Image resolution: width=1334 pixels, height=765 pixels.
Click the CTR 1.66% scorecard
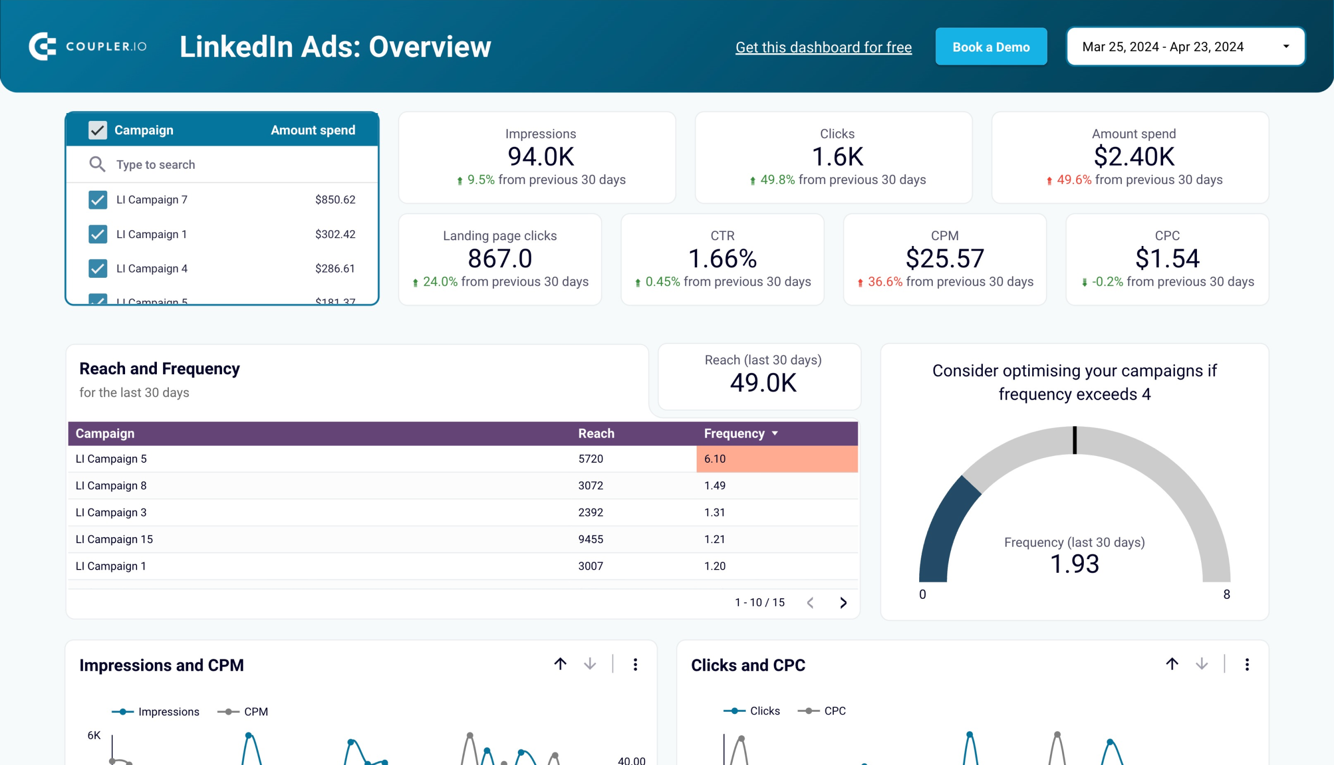coord(722,259)
